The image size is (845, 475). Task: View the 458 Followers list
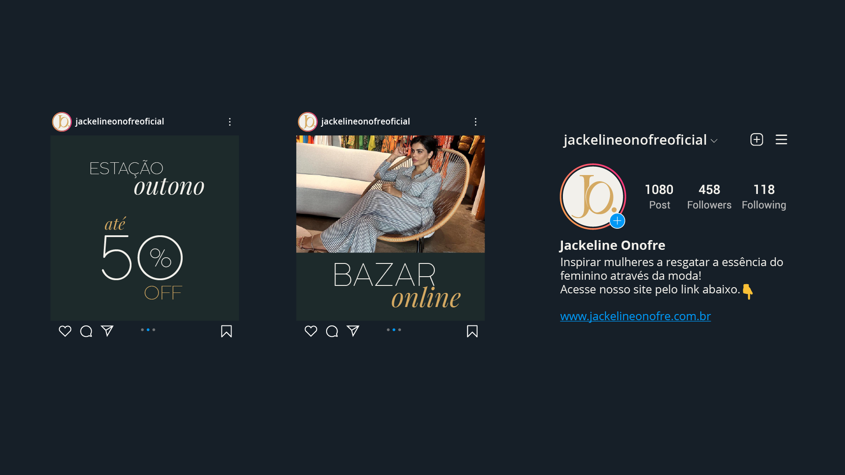[x=709, y=197]
